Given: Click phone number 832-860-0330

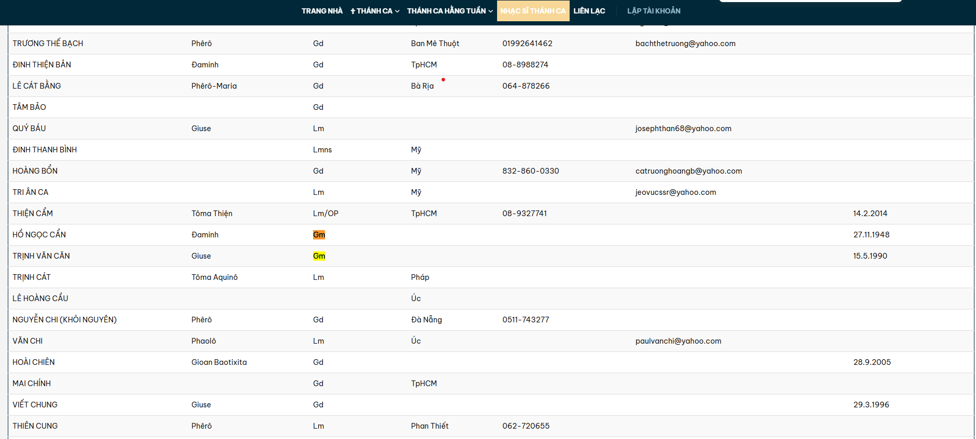Looking at the screenshot, I should [x=530, y=171].
